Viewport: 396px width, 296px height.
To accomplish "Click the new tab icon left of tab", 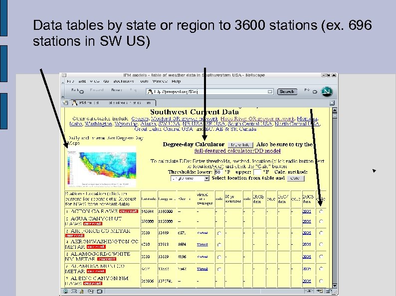I will click(x=65, y=102).
